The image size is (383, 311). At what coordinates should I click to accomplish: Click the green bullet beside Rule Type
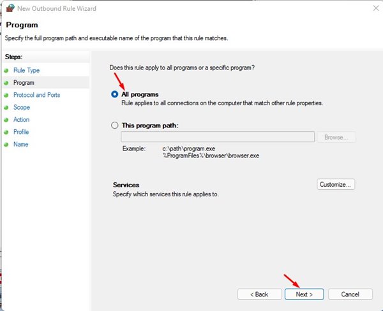click(6, 70)
